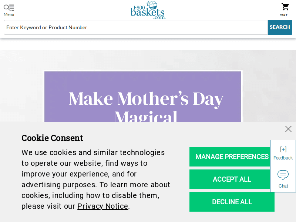Follow the Privacy Notice link
Viewport: 296px width, 222px height.
pyautogui.click(x=102, y=206)
